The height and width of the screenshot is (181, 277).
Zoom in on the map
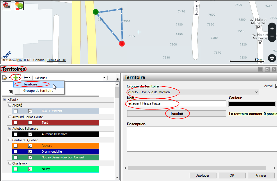pyautogui.click(x=272, y=28)
